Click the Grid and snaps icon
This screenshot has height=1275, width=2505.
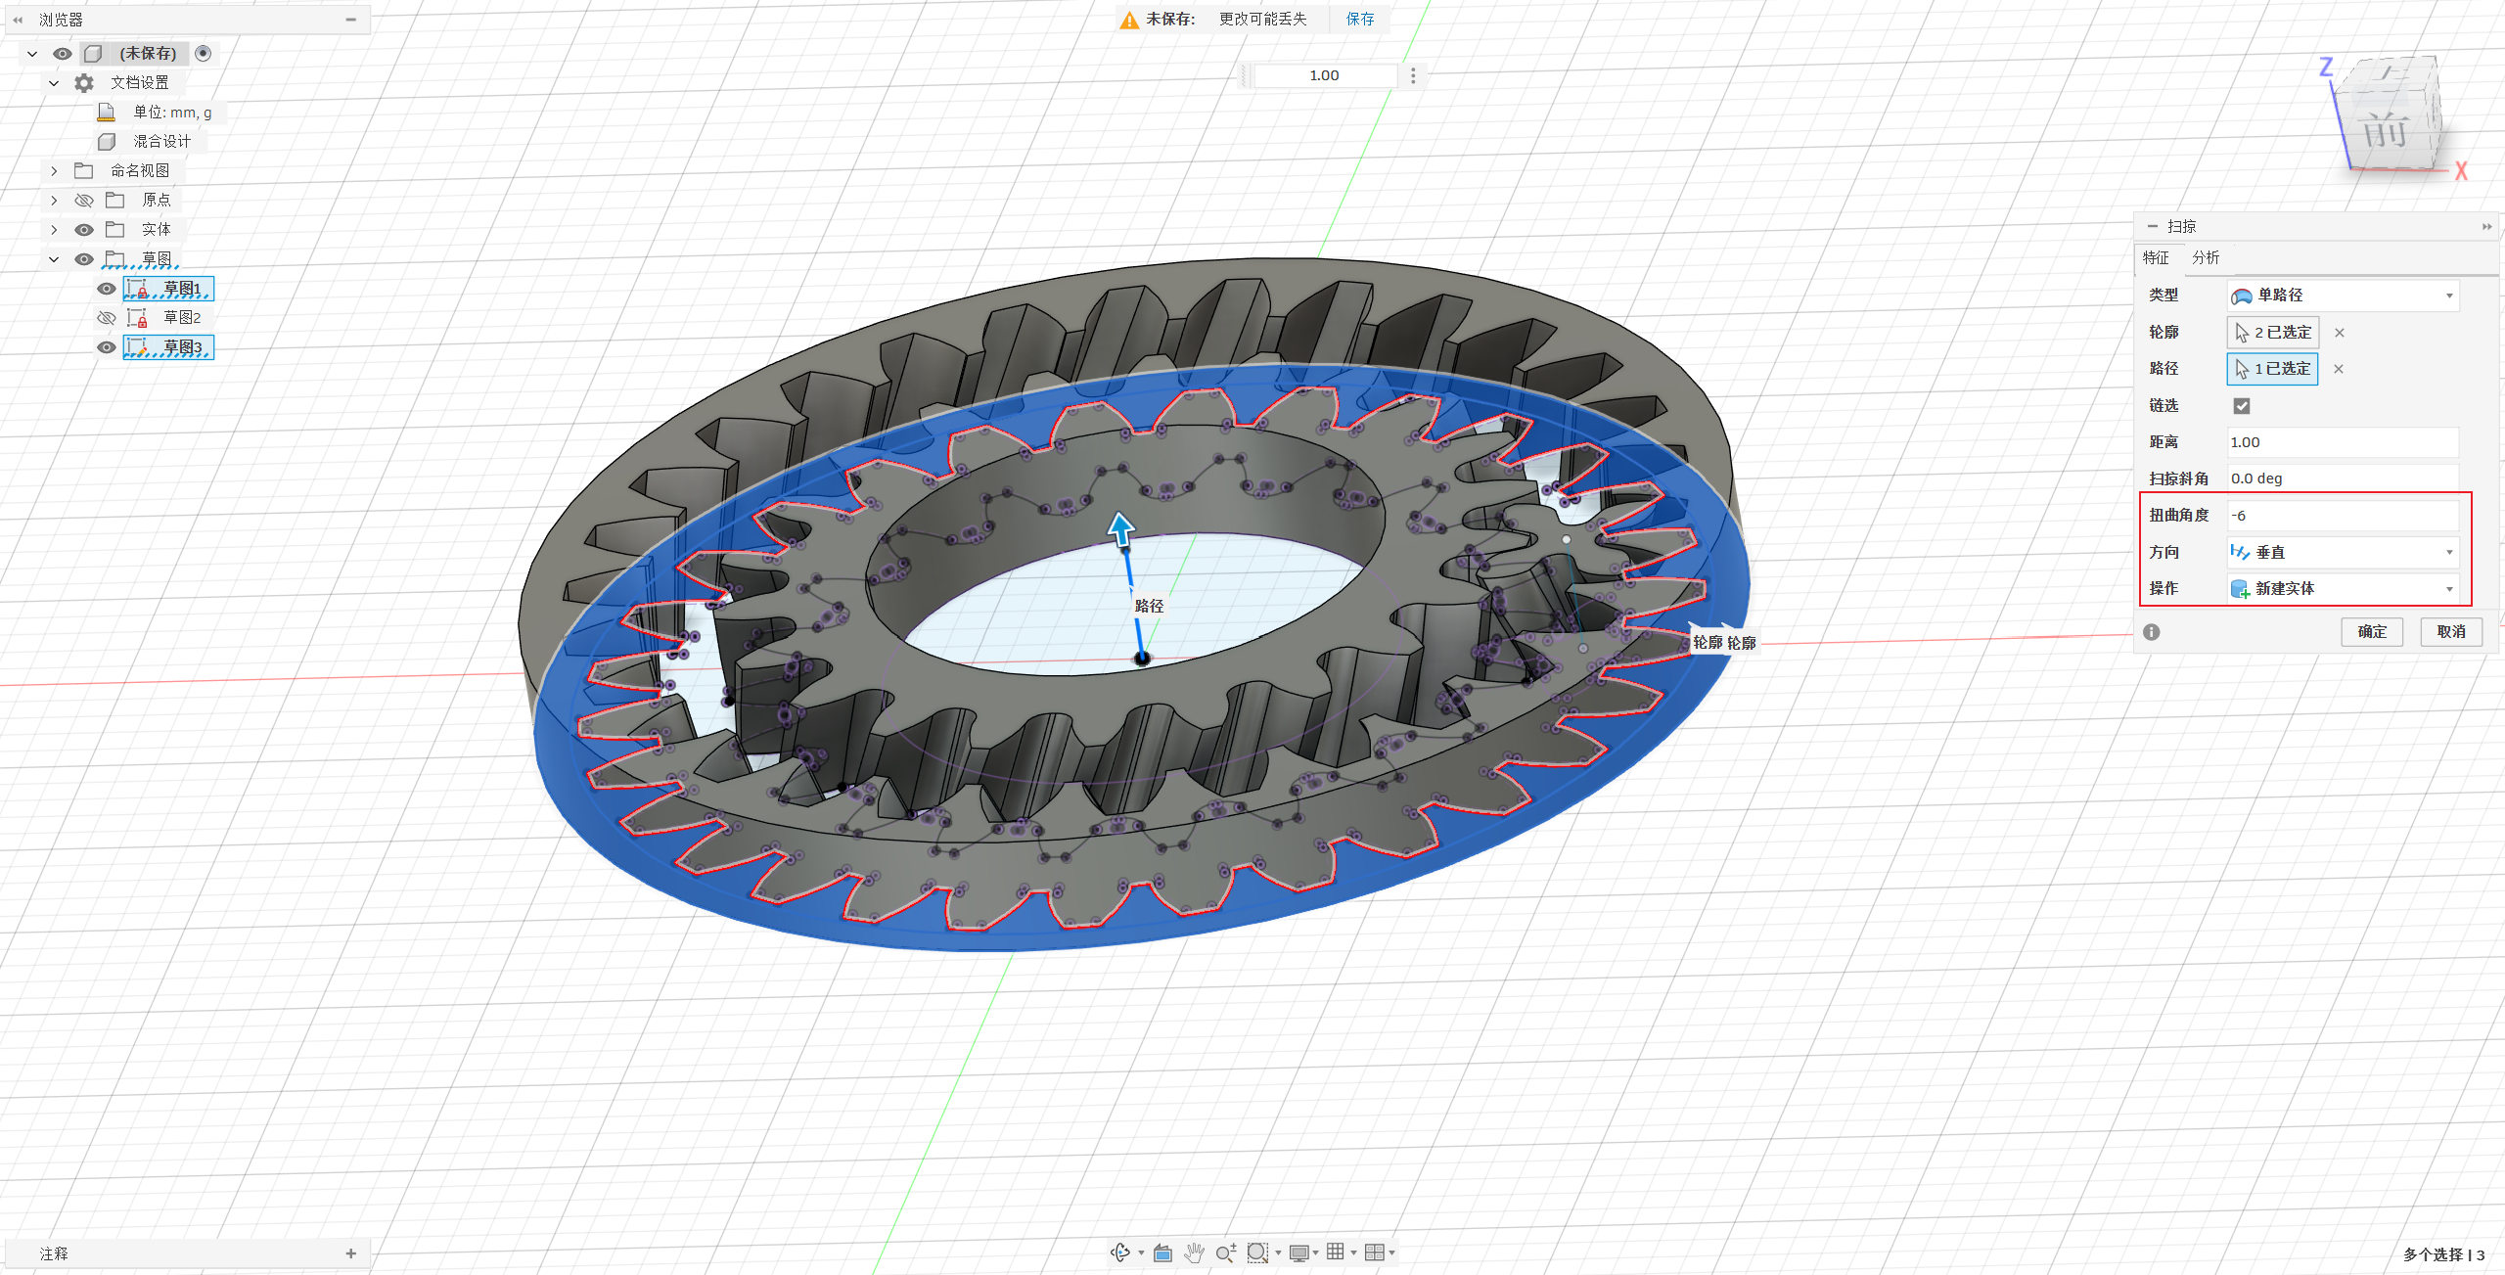point(1336,1252)
